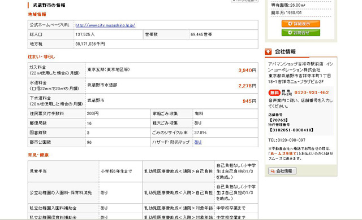Screen dimensions: 362x220
Task: Click the 武蔵野市の情報 section heading
Action: pyautogui.click(x=49, y=5)
